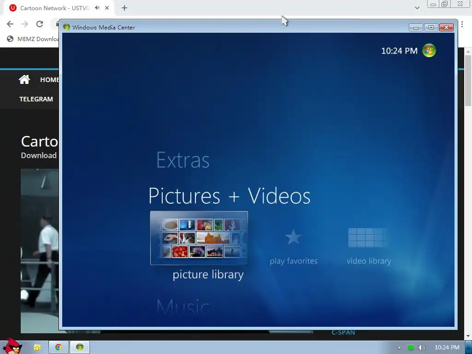The width and height of the screenshot is (472, 354).
Task: Click the scrollbar down arrow in Chrome
Action: pos(468,336)
